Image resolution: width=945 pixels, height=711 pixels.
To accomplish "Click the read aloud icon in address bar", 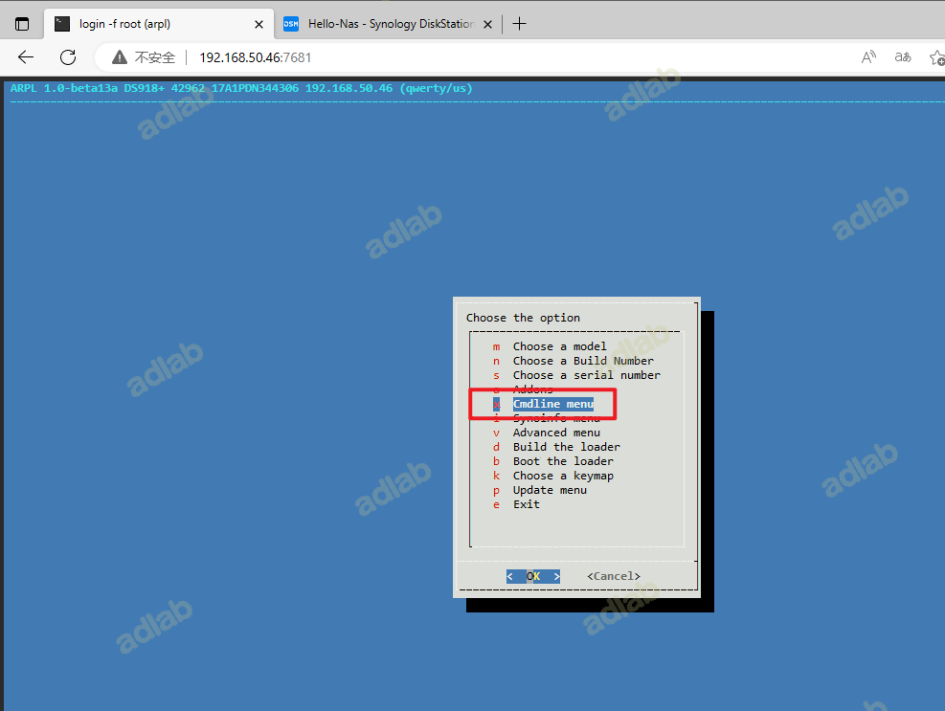I will 868,57.
